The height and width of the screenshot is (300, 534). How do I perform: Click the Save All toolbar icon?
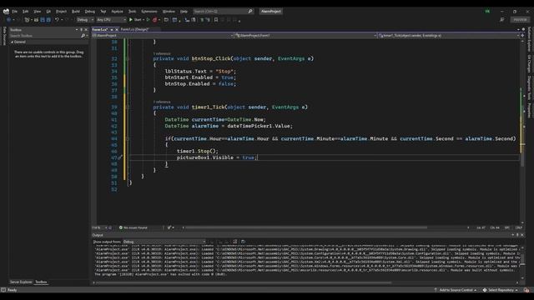[48, 20]
